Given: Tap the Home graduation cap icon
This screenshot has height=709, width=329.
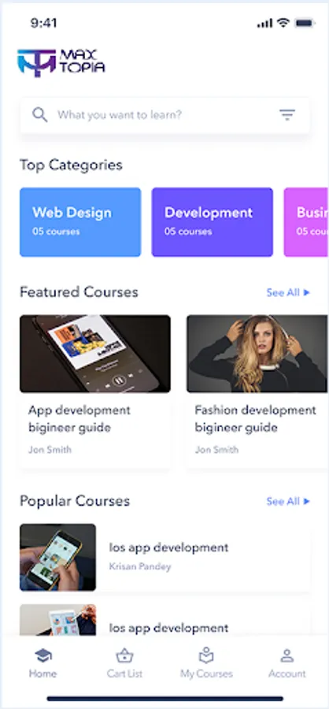Looking at the screenshot, I should click(x=43, y=655).
